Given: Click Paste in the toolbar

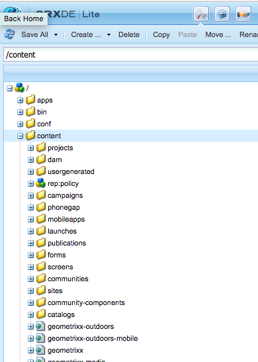Looking at the screenshot, I should coord(187,34).
